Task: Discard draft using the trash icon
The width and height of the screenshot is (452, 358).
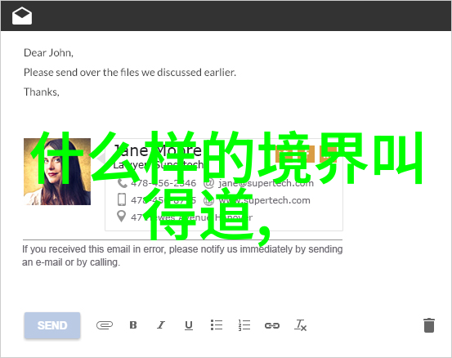Action: click(429, 325)
